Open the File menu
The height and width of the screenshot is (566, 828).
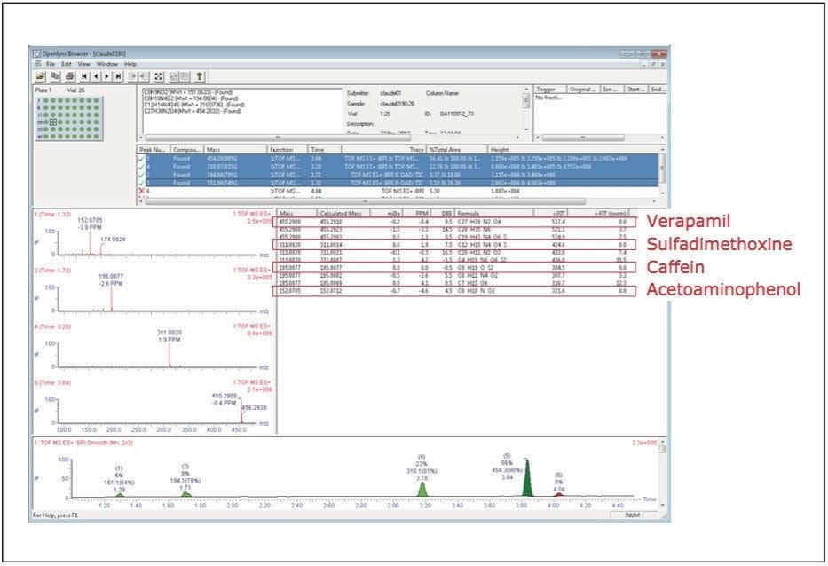click(51, 64)
